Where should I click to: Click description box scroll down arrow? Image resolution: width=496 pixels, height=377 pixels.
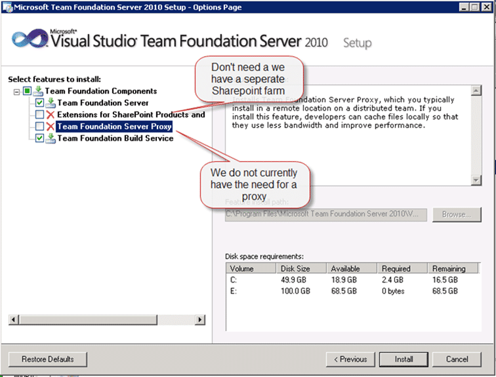coord(476,180)
